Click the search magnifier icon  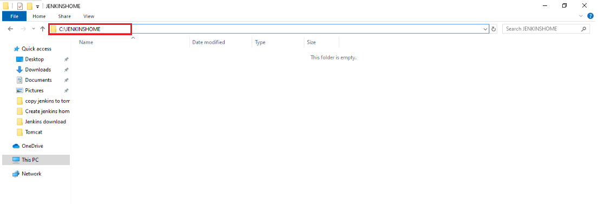pos(583,29)
